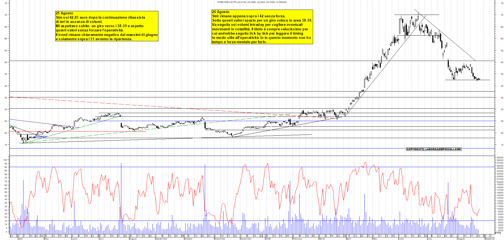This screenshot has width=504, height=240.
Task: Click the November label on the time axis
Action: click(x=220, y=239)
